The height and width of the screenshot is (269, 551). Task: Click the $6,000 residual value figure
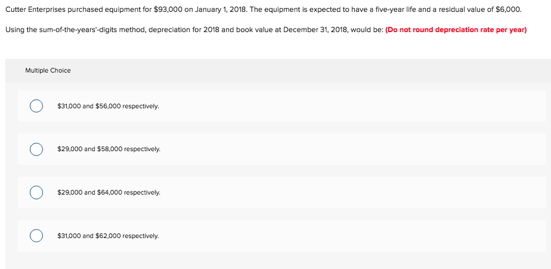click(x=507, y=10)
